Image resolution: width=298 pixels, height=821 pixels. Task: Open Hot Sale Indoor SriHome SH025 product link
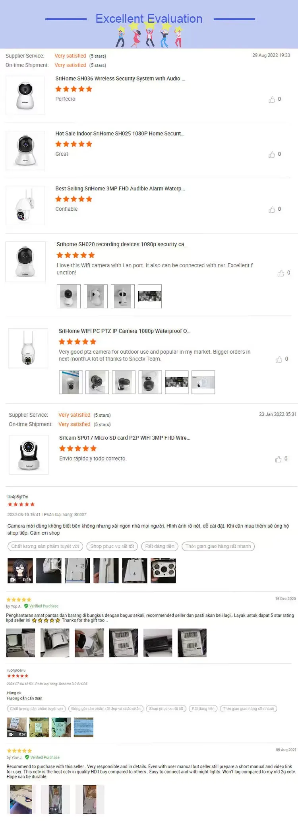point(120,133)
